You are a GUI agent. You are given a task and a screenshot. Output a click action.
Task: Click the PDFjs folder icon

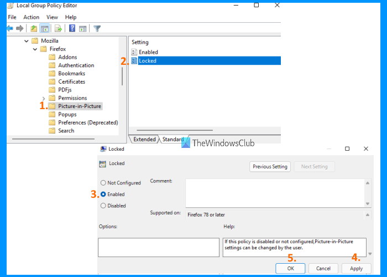point(52,90)
